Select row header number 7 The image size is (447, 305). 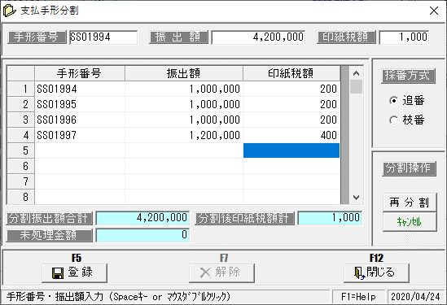point(21,181)
